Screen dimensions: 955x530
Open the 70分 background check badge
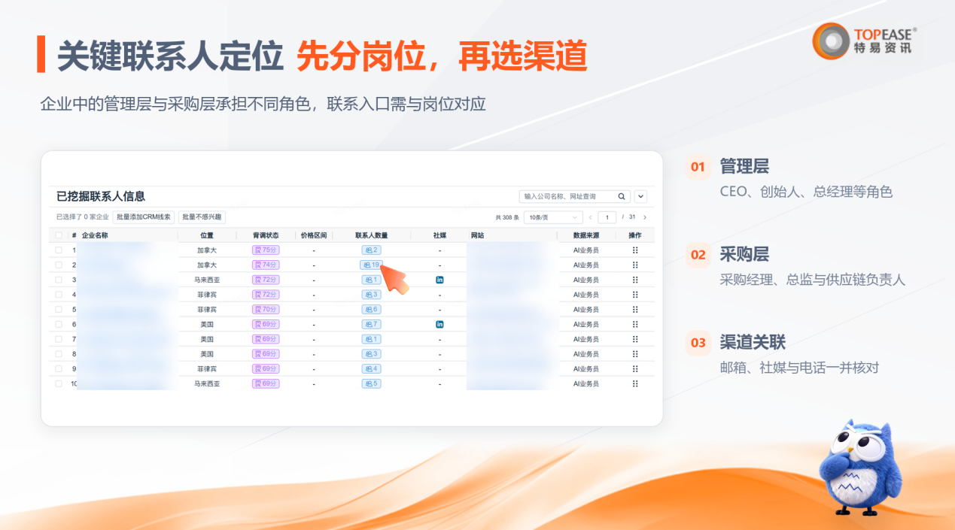[266, 309]
